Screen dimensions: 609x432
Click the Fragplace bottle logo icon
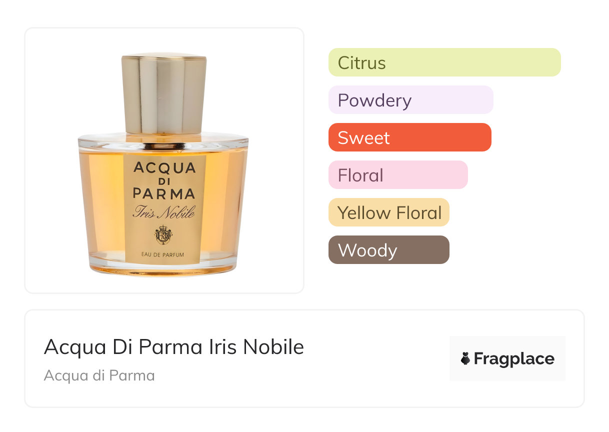coord(465,359)
